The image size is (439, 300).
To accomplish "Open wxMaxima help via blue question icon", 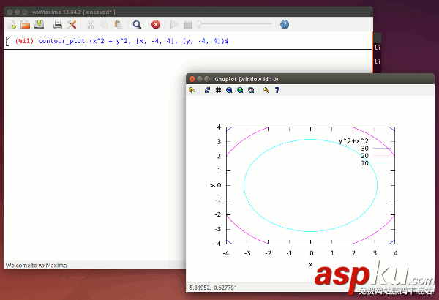I will coord(285,25).
